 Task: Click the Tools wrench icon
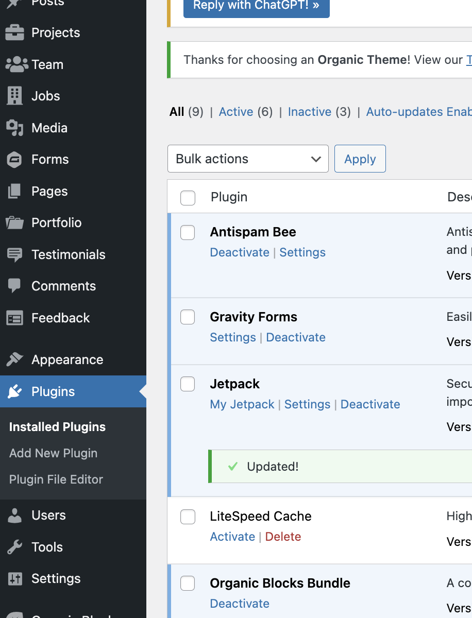14,547
